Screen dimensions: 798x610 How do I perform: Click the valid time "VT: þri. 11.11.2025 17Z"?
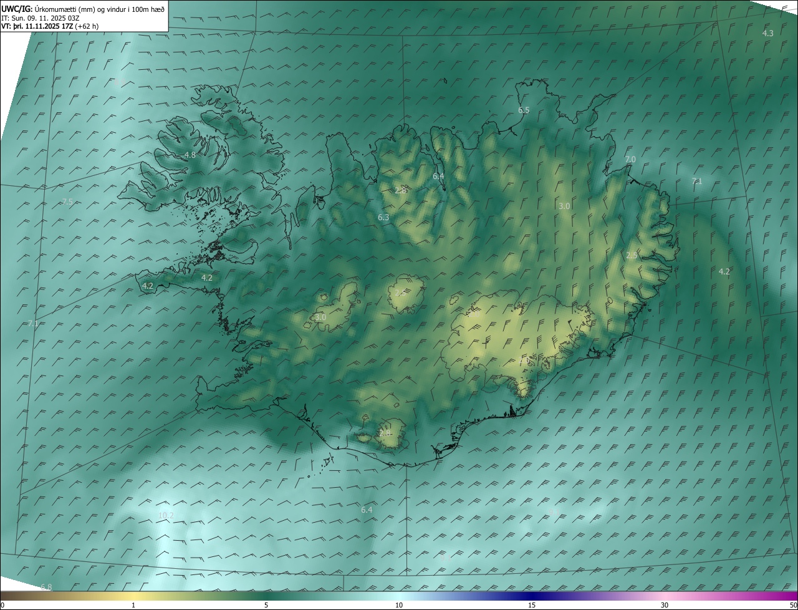[37, 26]
